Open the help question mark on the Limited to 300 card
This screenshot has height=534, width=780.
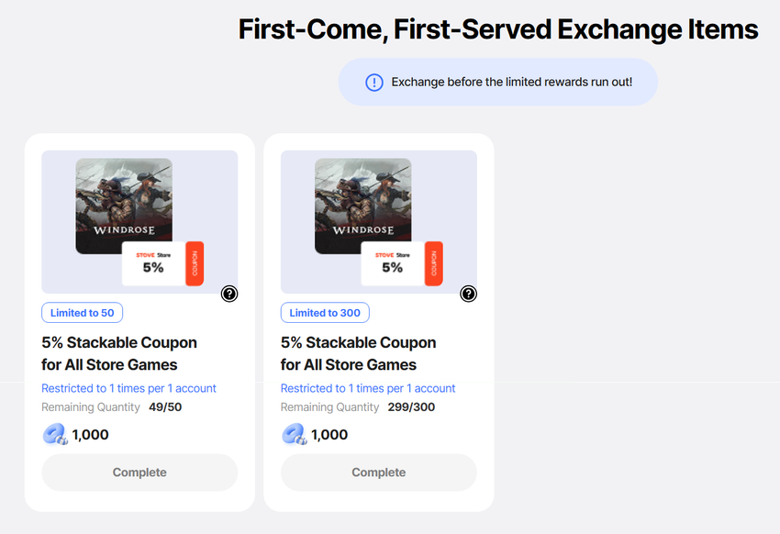point(468,294)
